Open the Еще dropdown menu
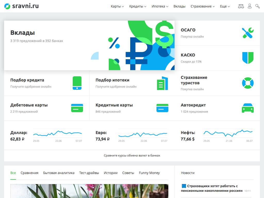 pyautogui.click(x=225, y=6)
